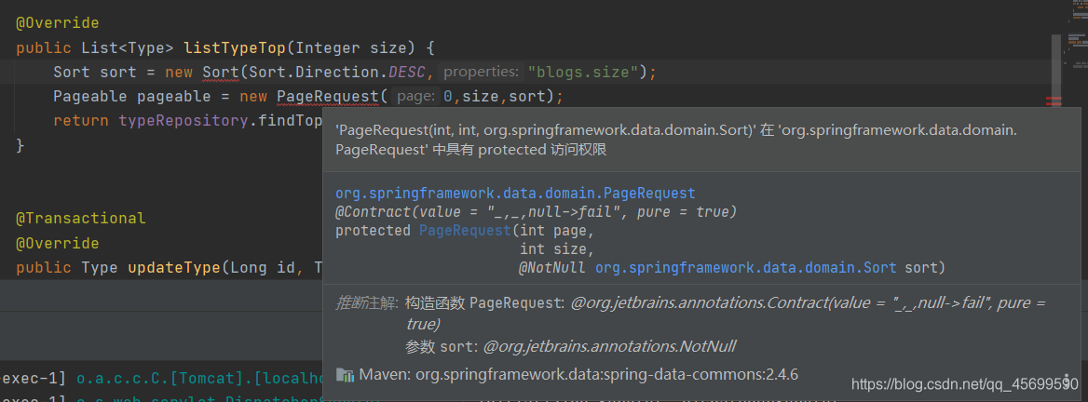Click the Maven library icon in the tooltip
The image size is (1088, 402).
345,375
